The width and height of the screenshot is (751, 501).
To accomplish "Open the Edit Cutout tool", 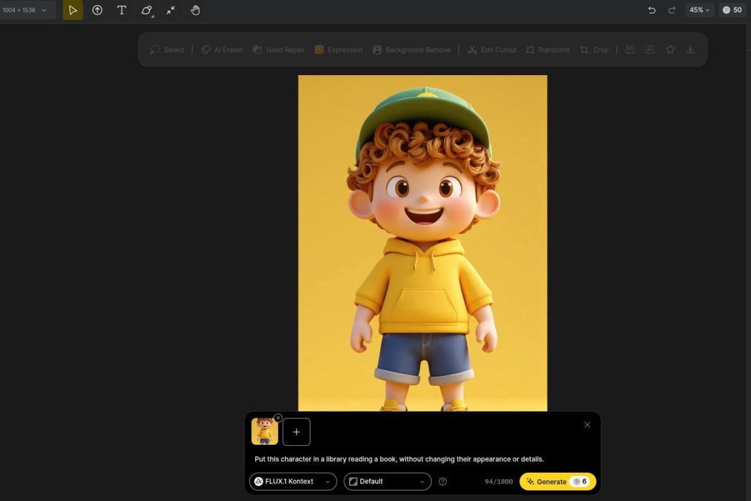I will (492, 49).
